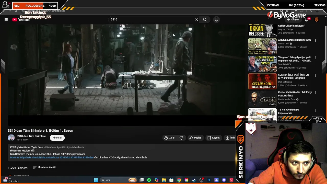Image resolution: width=327 pixels, height=184 pixels.
Task: Open options menu for Kurtlar Vadisi Gladio video
Action: [x=315, y=93]
